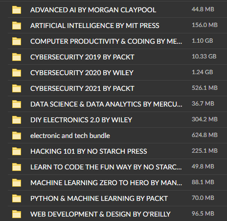Viewport: 227px width, 221px height.
Task: Click folder icon for PYTHON & MACHINE LEARNING
Action: pyautogui.click(x=17, y=198)
